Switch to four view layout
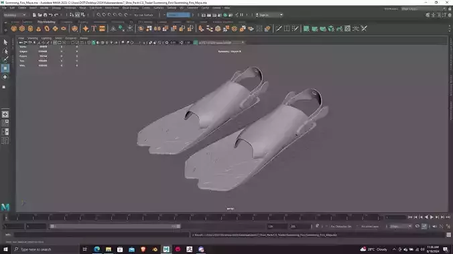The height and width of the screenshot is (254, 453). coord(5,123)
